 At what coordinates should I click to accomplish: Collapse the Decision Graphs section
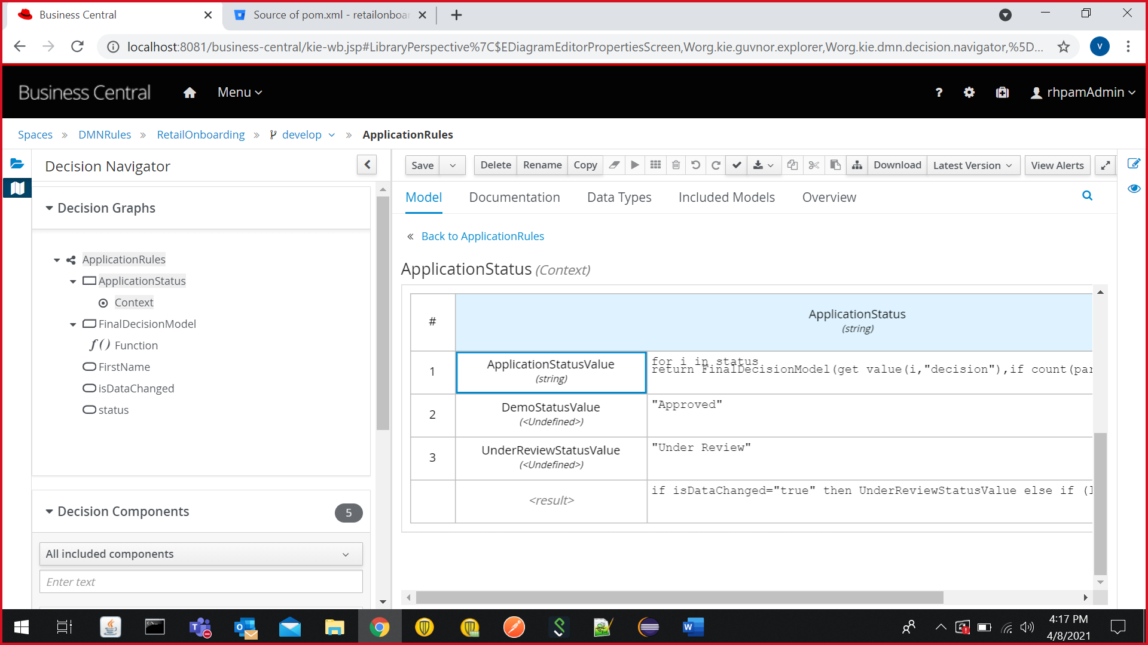50,208
